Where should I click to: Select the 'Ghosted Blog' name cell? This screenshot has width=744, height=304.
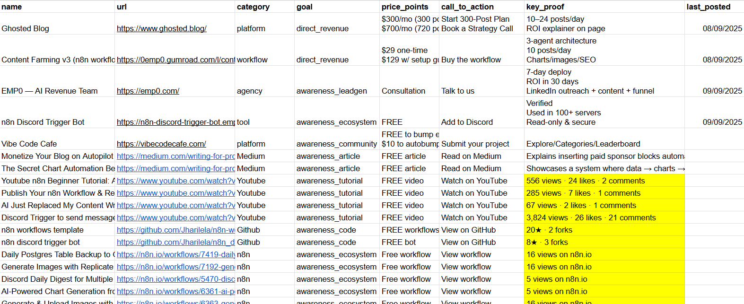[57, 28]
